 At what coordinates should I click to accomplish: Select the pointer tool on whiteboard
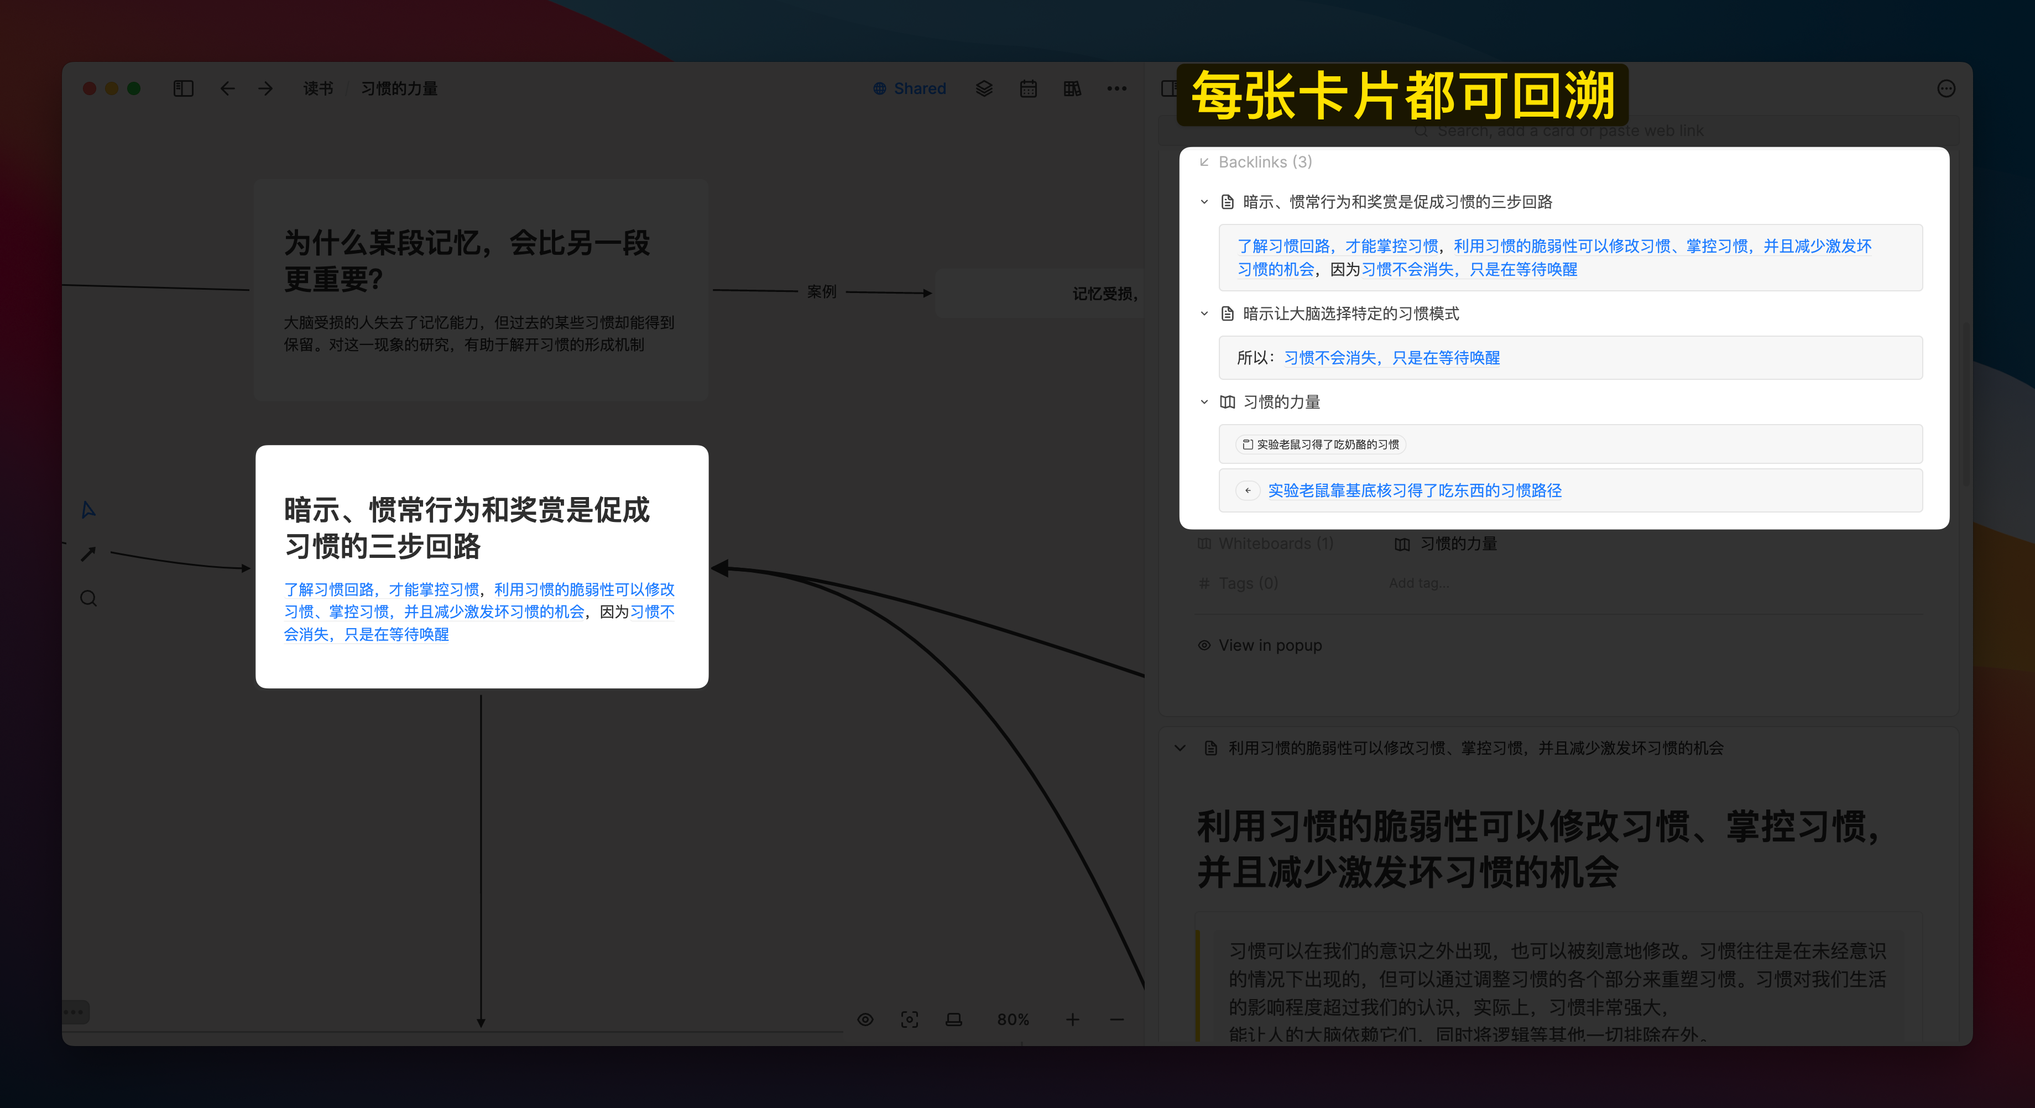(88, 510)
